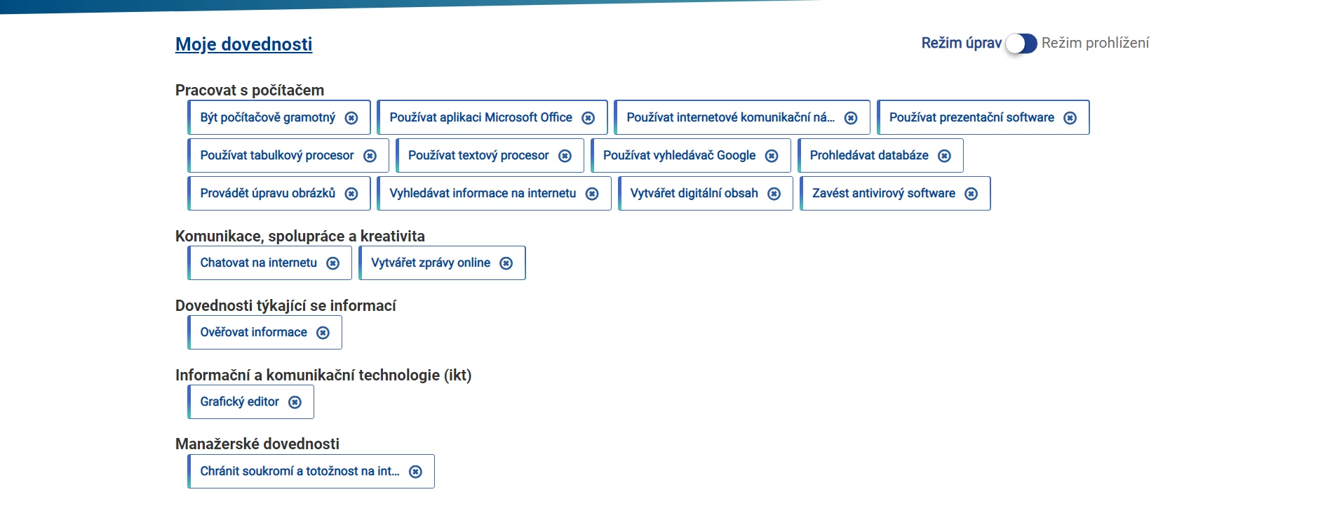1325x525 pixels.
Task: Select the 'Používat textový procesor' skill tag
Action: pyautogui.click(x=478, y=155)
